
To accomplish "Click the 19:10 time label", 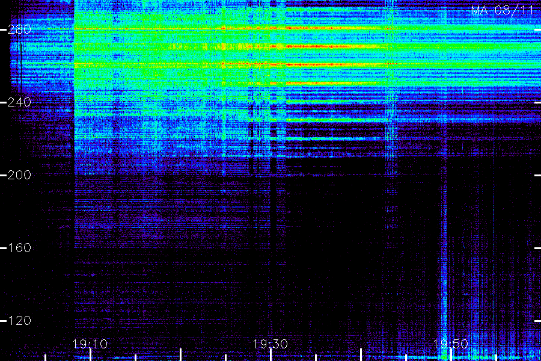I will tap(90, 344).
